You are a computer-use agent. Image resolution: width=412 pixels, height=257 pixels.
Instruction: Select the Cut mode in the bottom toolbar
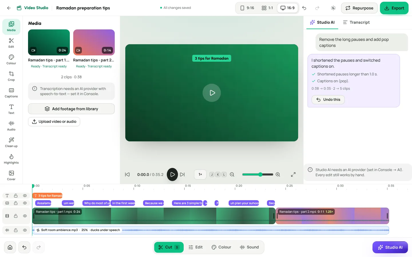click(169, 247)
